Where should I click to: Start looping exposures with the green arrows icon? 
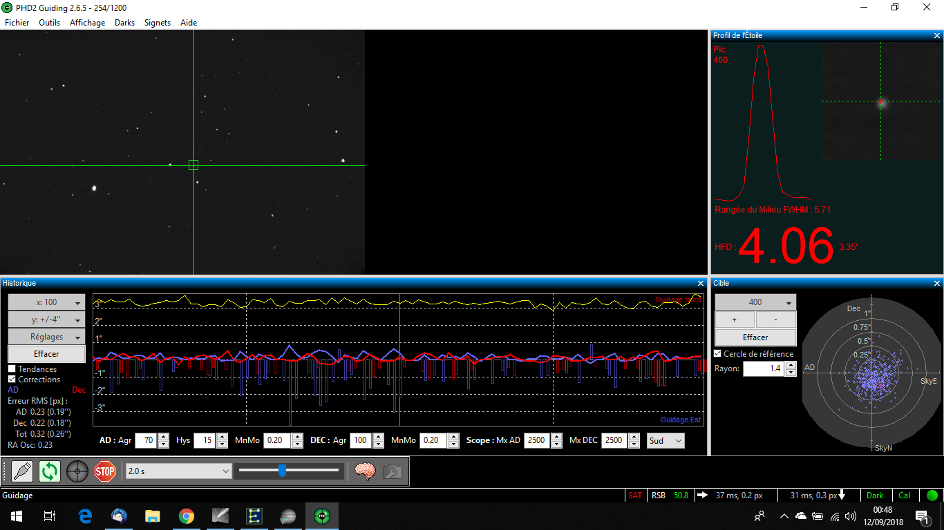pos(50,471)
